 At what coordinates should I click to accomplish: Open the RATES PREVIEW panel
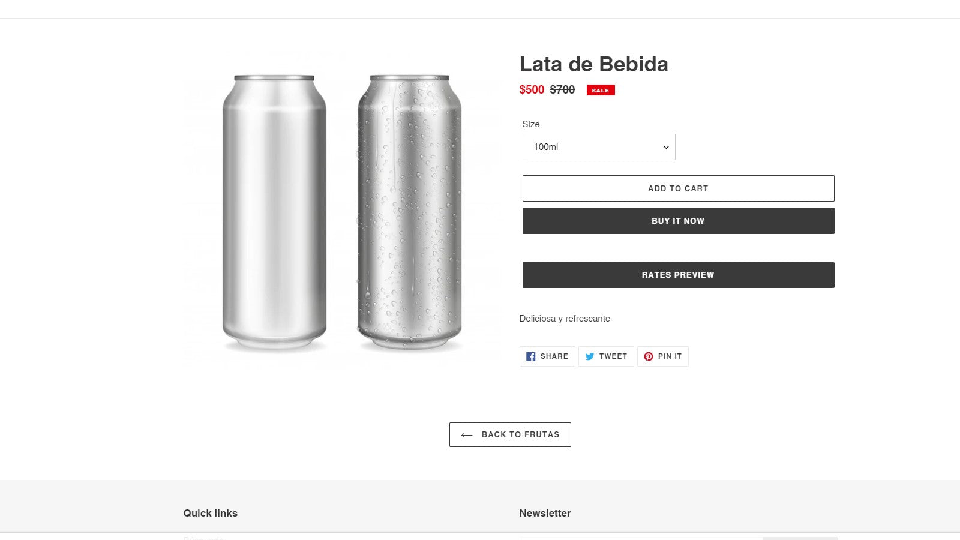(x=678, y=274)
